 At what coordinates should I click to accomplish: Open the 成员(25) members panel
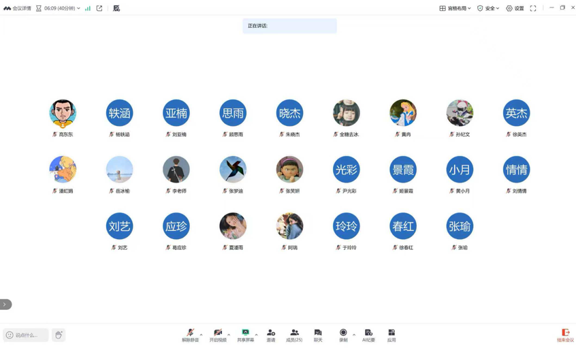294,334
